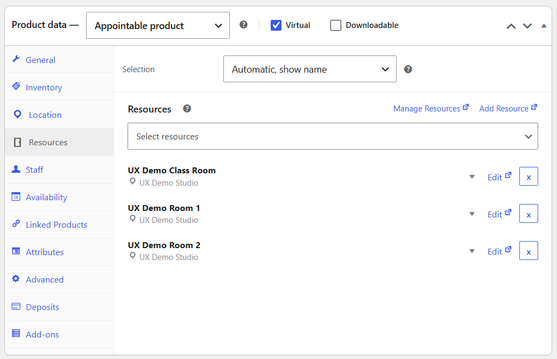The image size is (557, 359).
Task: Open the Availability tab
Action: tap(59, 197)
